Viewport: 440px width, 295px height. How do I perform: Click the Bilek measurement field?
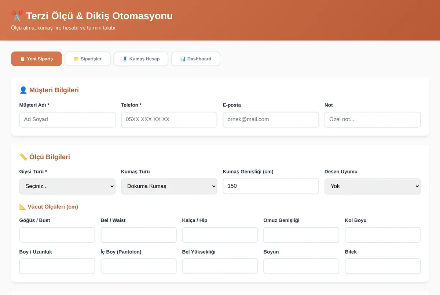click(383, 266)
